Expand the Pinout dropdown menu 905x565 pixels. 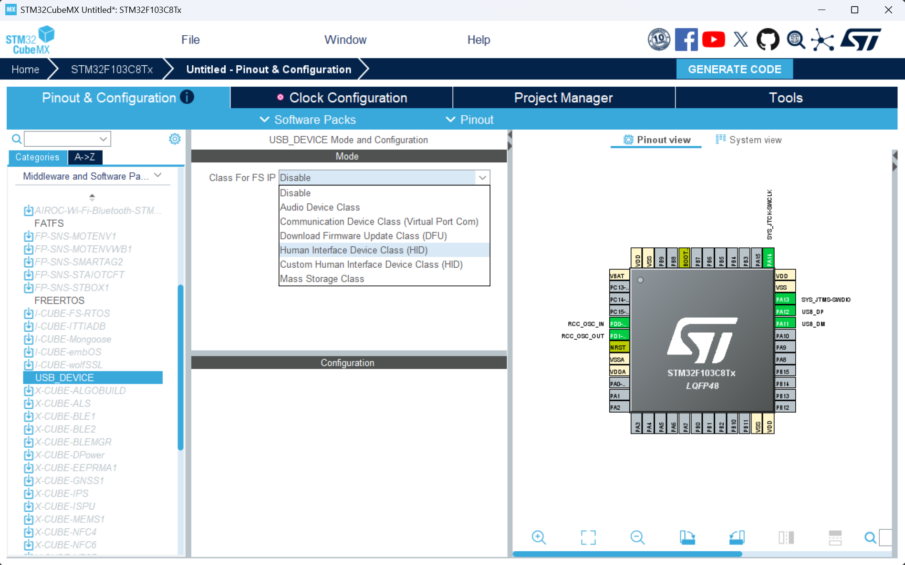(x=469, y=120)
